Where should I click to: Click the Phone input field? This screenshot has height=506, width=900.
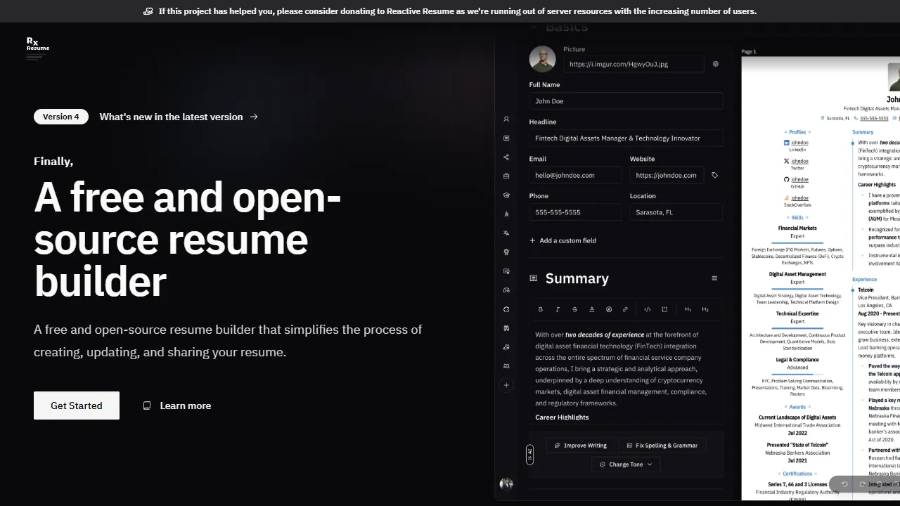(576, 212)
